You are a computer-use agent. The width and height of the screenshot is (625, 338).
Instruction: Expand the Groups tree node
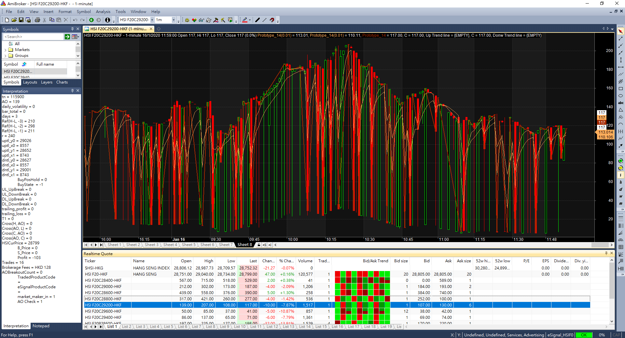tap(5, 56)
